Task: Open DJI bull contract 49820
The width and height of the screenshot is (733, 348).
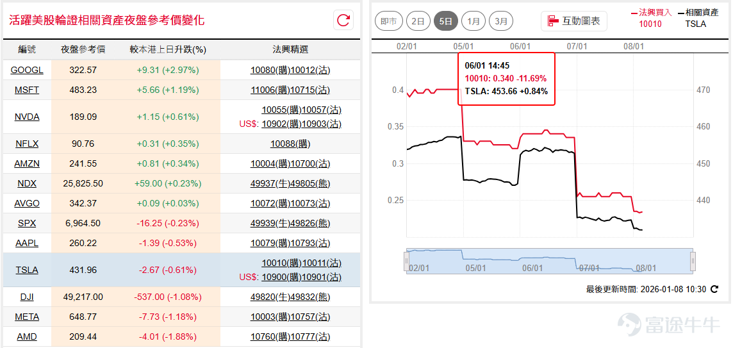Action: pyautogui.click(x=270, y=297)
